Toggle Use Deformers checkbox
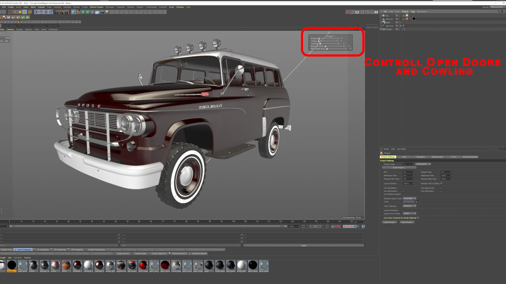This screenshot has height=284, width=506. coord(441,191)
